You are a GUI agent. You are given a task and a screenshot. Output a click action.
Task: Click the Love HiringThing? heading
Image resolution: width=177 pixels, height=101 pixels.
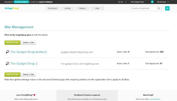pyautogui.click(x=25, y=95)
